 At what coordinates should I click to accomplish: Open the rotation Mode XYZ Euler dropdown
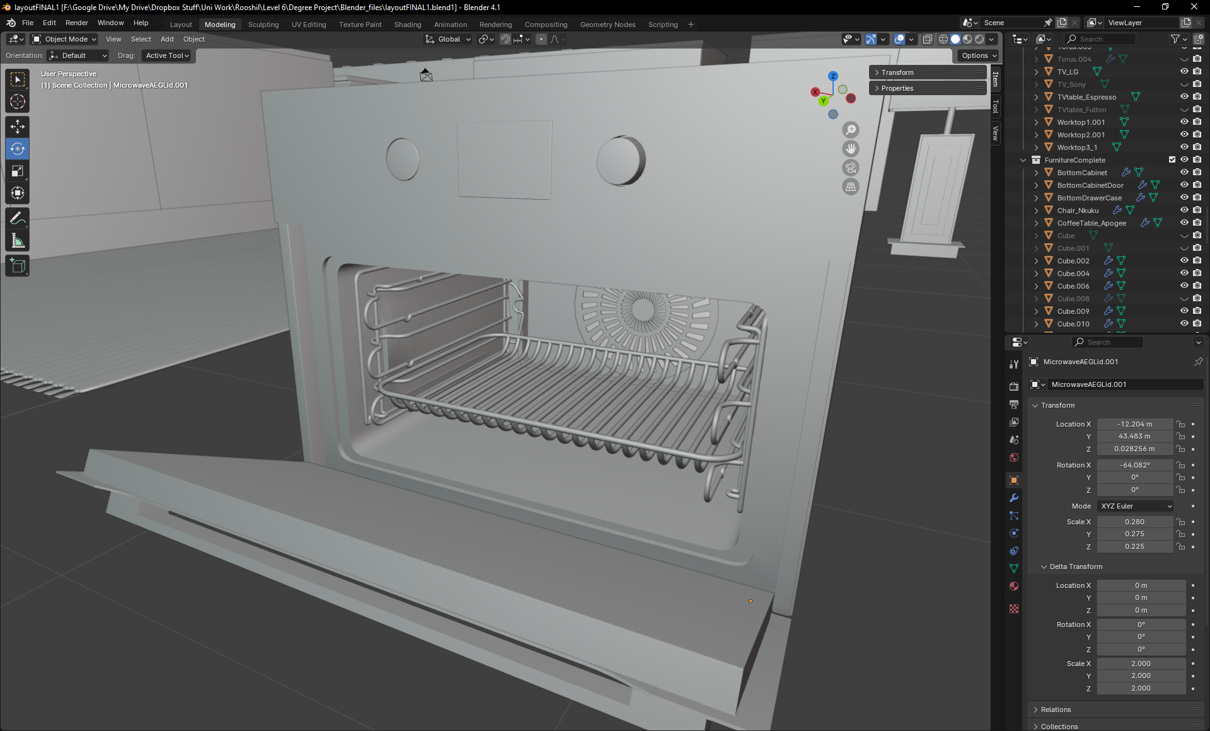(1136, 506)
